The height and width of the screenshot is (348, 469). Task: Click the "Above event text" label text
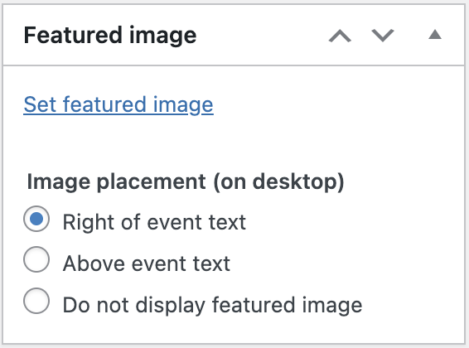coord(147,263)
